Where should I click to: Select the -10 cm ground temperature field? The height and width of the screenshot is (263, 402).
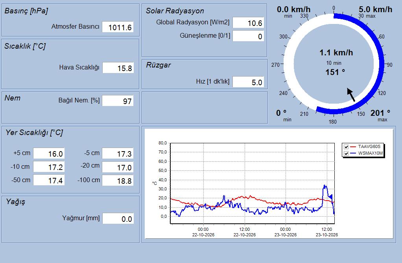point(49,167)
